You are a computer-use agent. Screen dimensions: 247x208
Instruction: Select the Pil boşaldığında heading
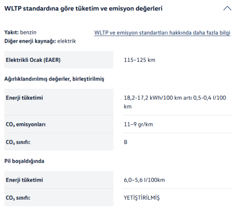(24, 161)
